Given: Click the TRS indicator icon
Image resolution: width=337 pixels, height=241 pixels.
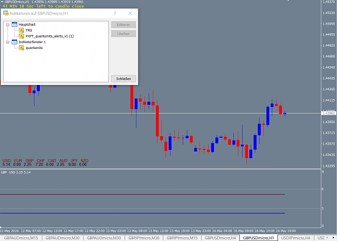Looking at the screenshot, I should [22, 31].
